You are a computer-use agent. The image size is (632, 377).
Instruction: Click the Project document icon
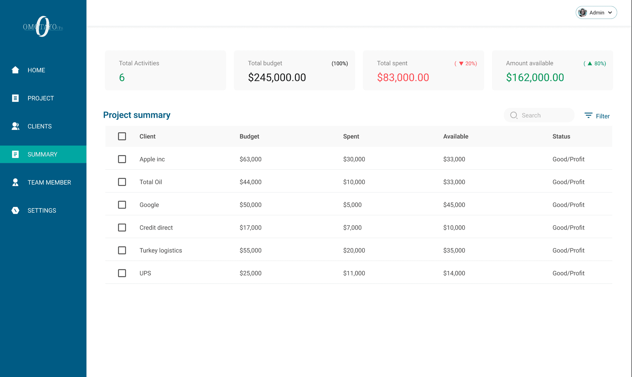(x=15, y=98)
